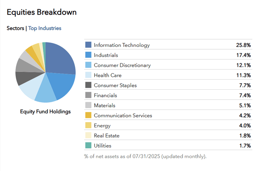Click the Health Care pie slice
258x171 pixels.
[x=32, y=87]
